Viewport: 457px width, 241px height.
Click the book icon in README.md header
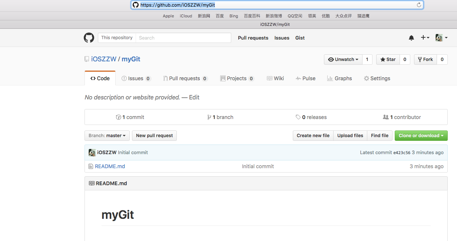92,183
